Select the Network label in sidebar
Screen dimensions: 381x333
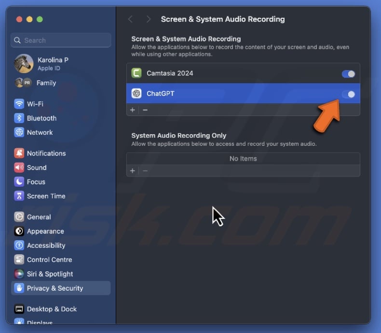(x=40, y=132)
